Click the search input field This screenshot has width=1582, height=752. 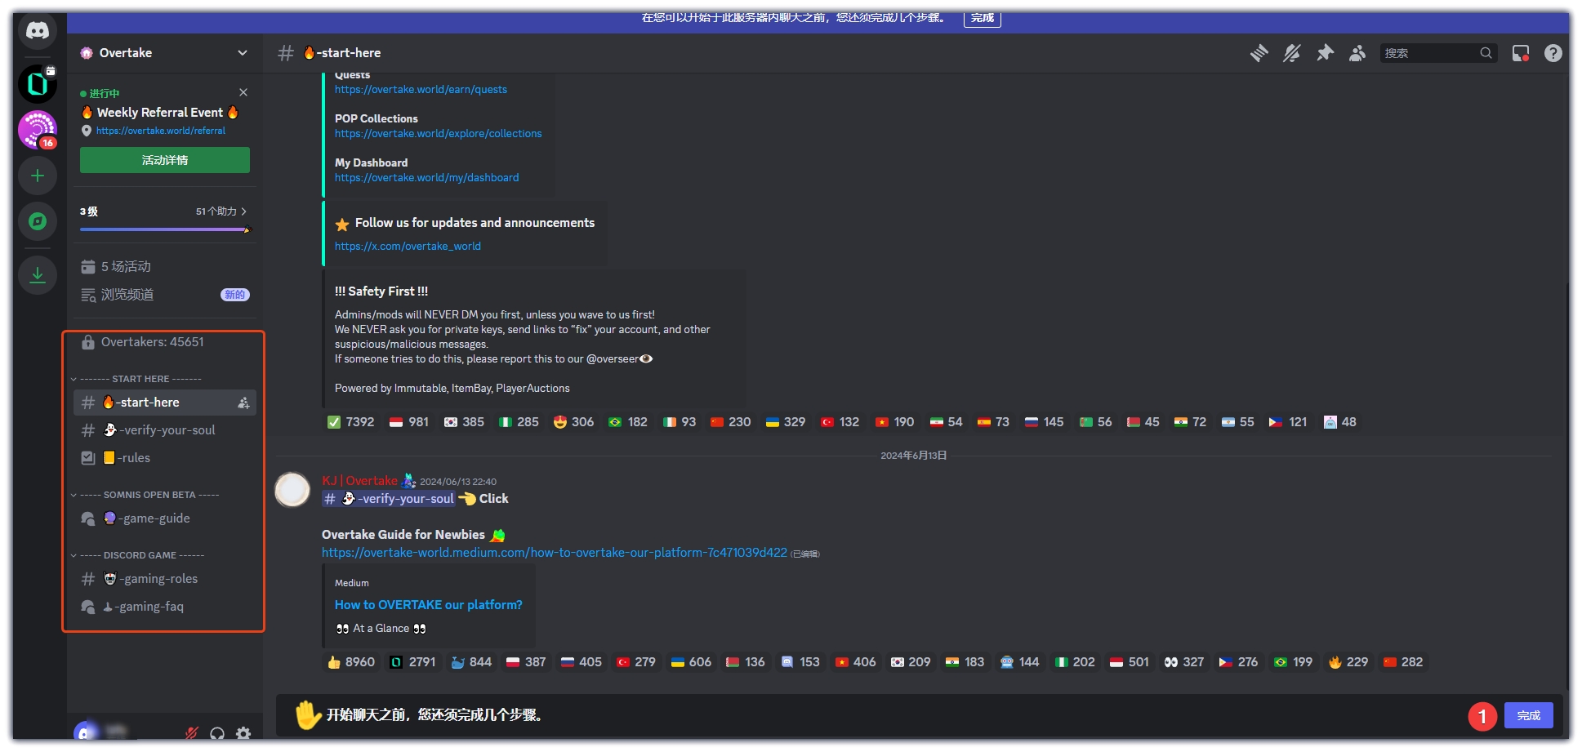point(1429,53)
